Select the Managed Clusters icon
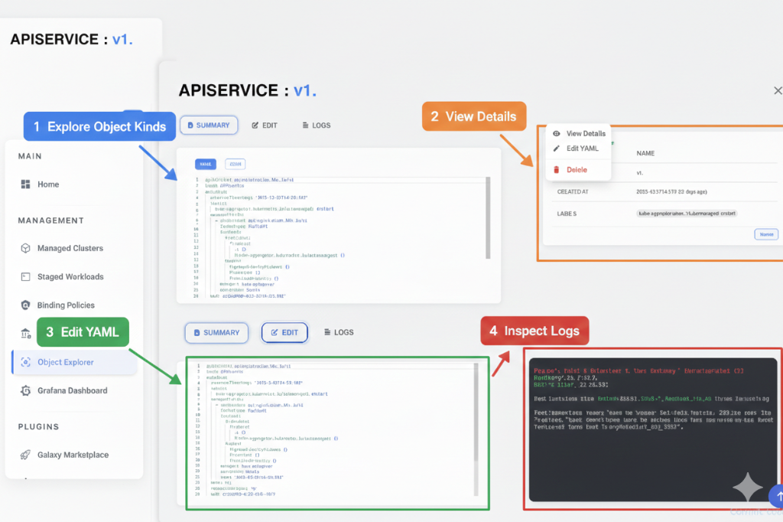Viewport: 783px width, 522px height. [26, 248]
